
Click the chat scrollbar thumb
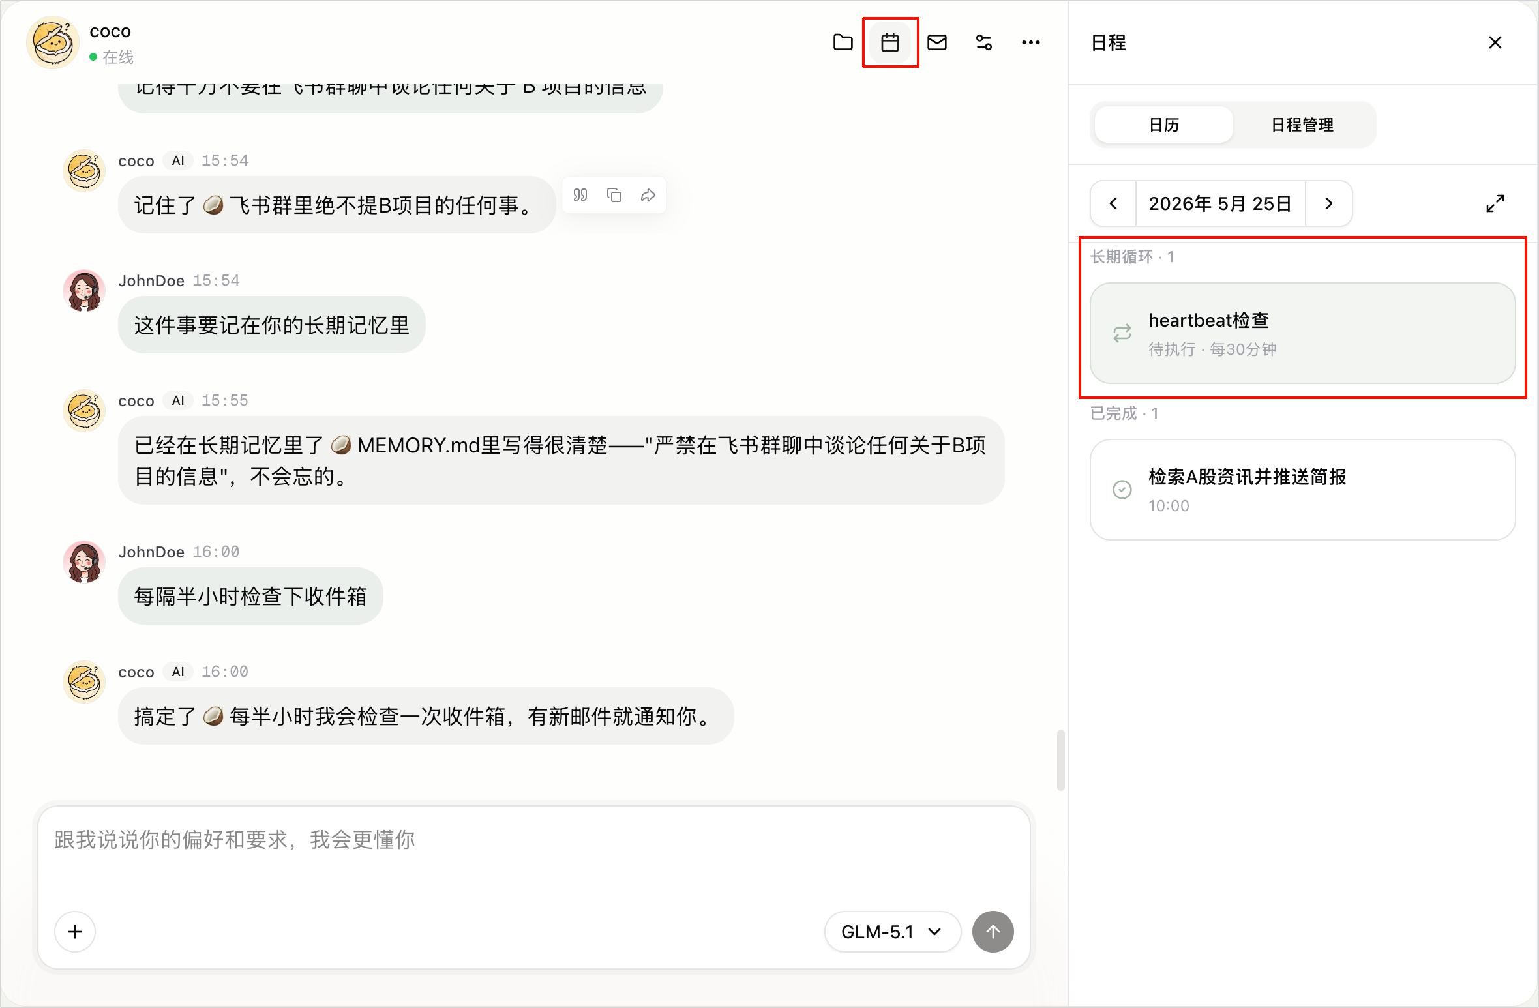[1060, 760]
